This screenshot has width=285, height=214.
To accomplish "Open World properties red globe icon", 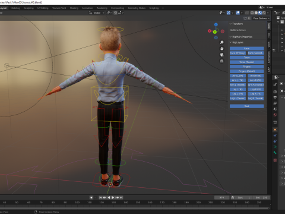I will (x=275, y=115).
